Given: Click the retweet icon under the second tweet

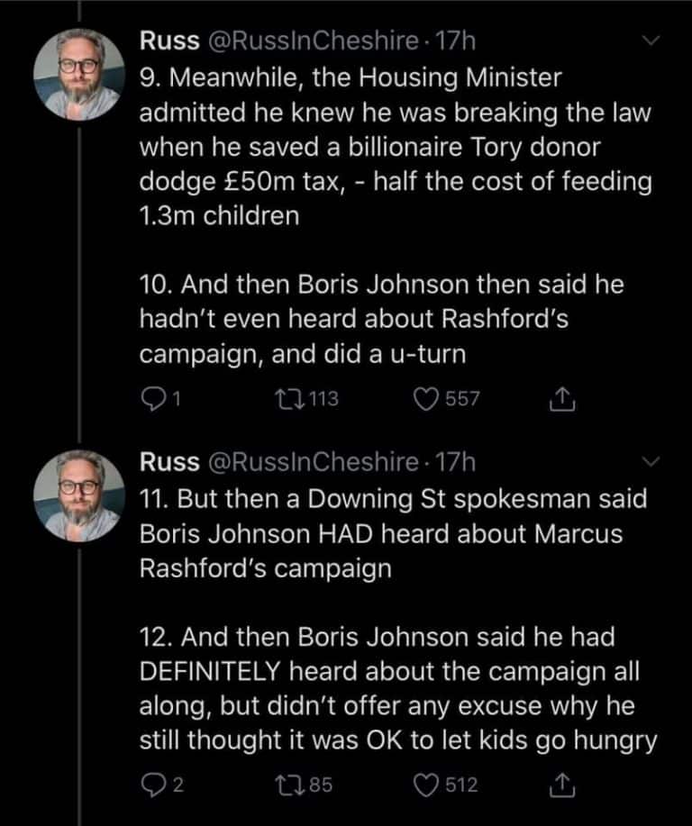Looking at the screenshot, I should (x=292, y=785).
